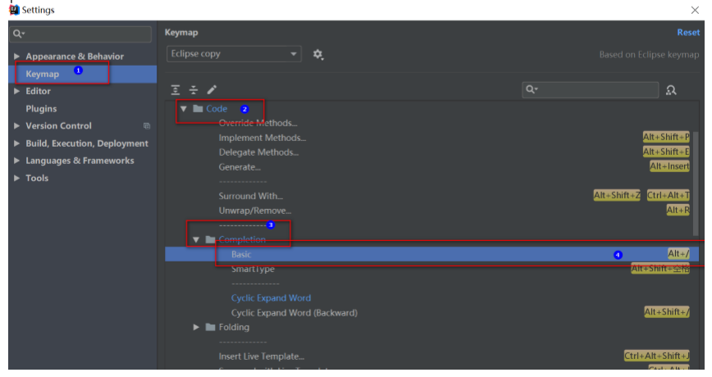Expand Build, Execution, Deployment section
Viewport: 712px width, 377px height.
pyautogui.click(x=16, y=143)
